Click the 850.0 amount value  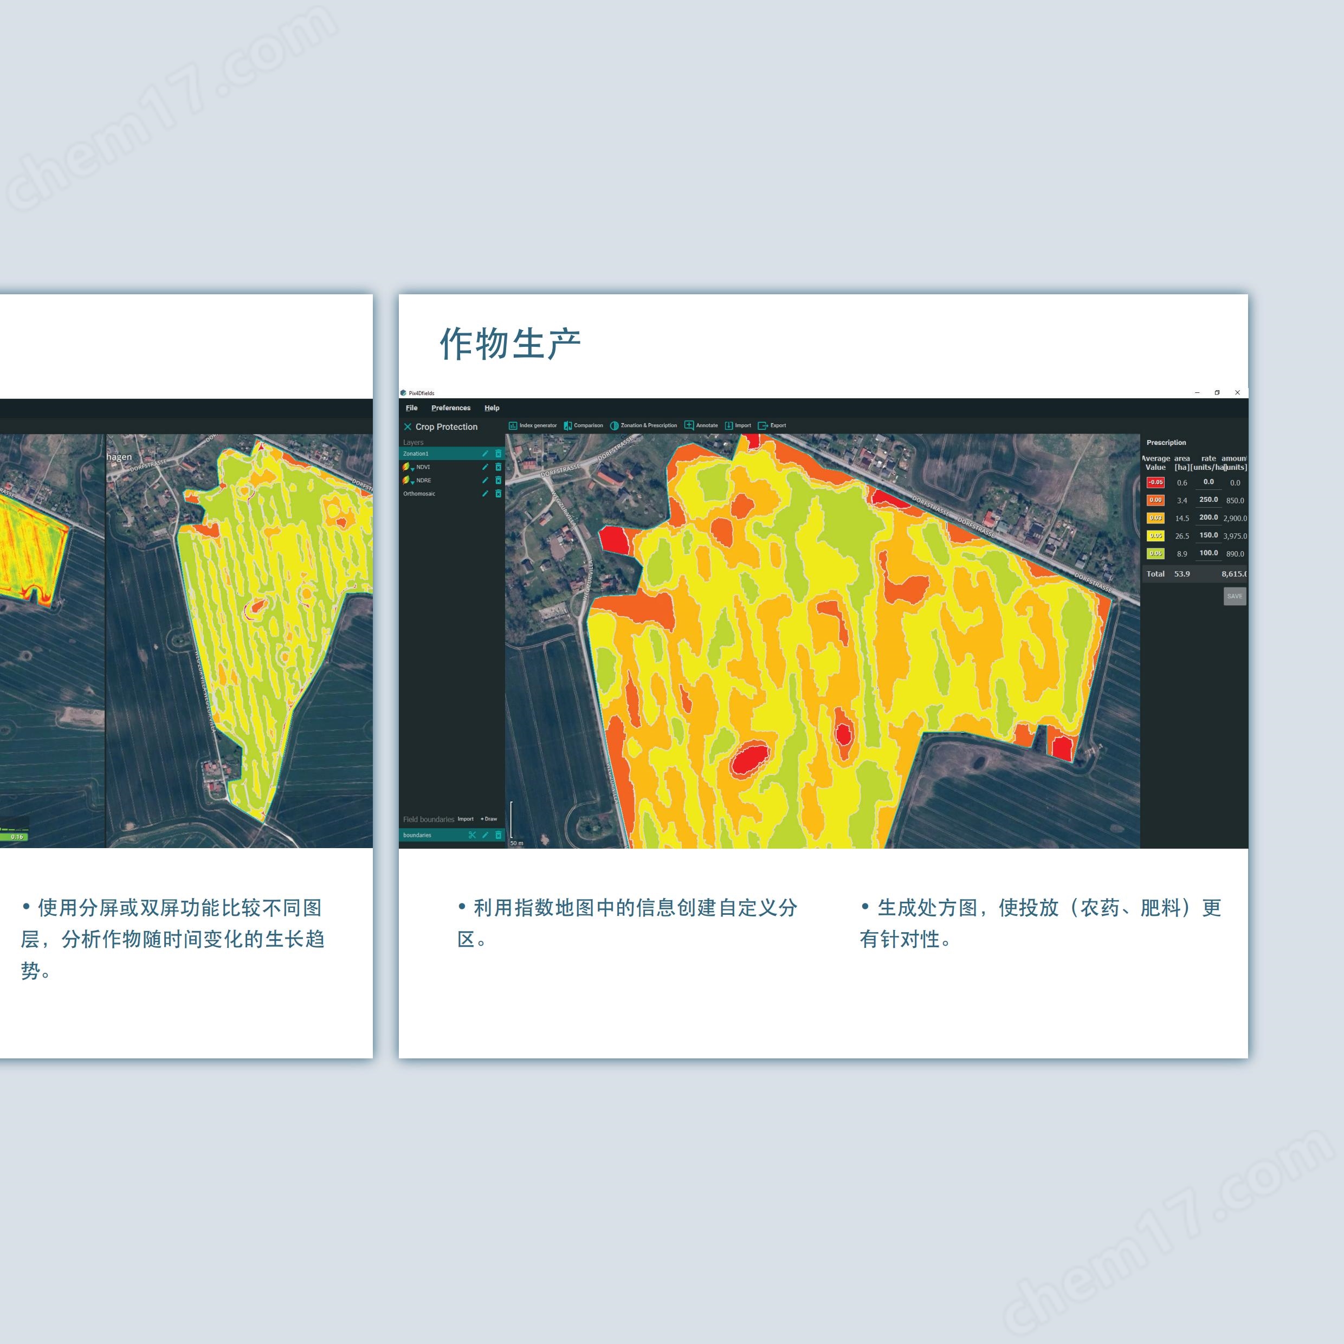[x=1235, y=500]
